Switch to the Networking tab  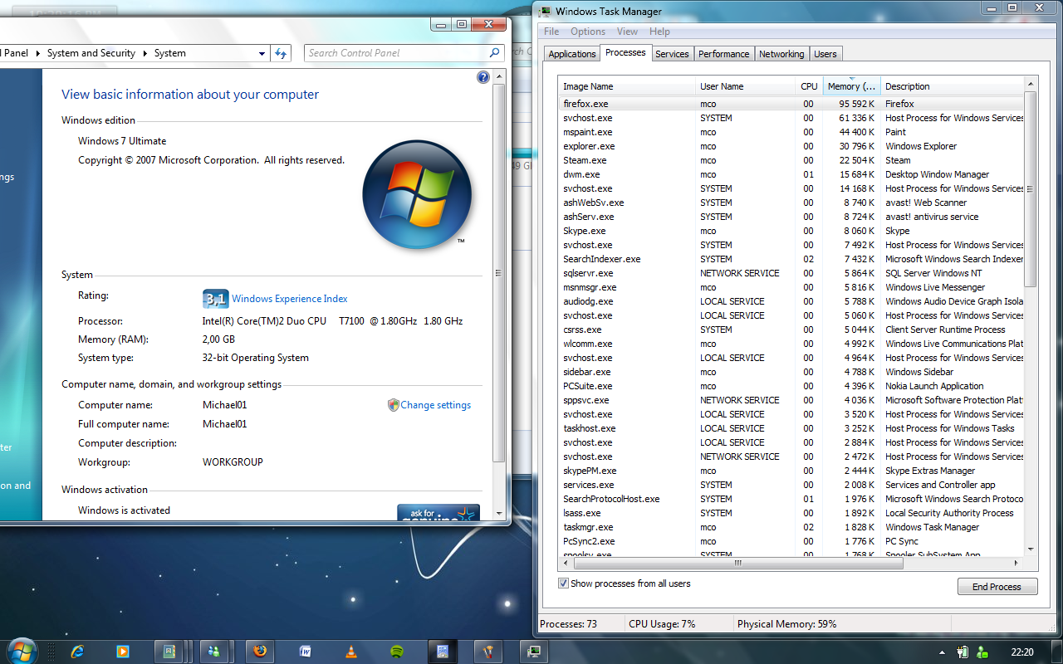[x=781, y=54]
